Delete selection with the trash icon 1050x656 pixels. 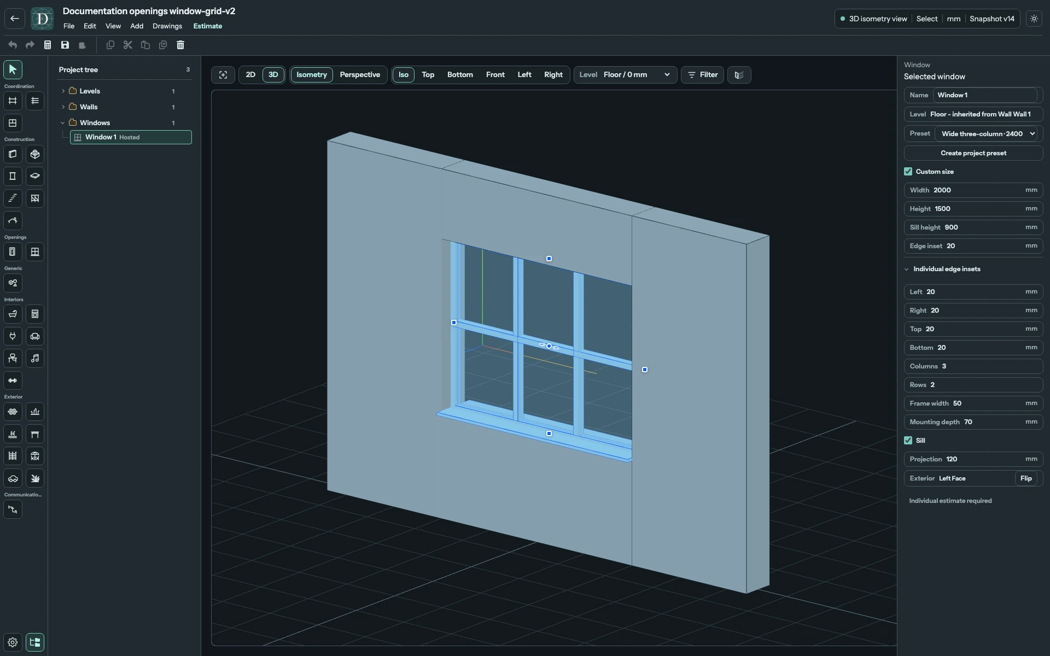point(180,45)
